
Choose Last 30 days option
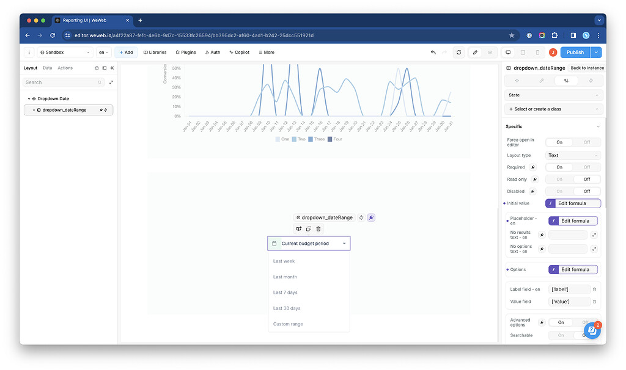click(287, 308)
